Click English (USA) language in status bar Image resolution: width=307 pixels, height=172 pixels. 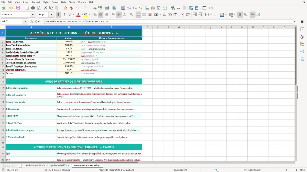point(180,170)
